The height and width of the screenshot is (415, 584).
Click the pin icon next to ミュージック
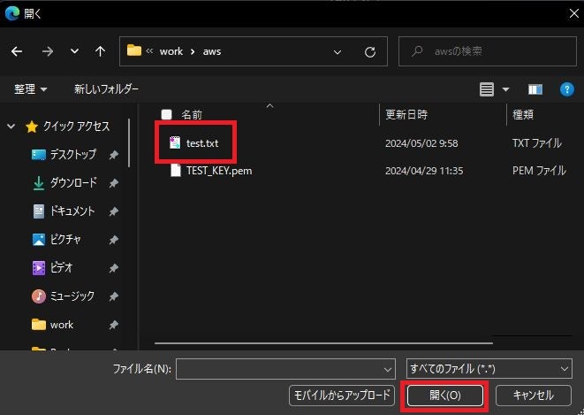click(114, 296)
